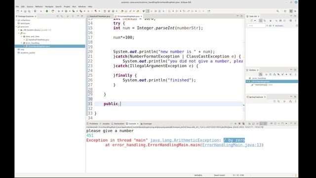Click Remove Launch X icon in Console

pyautogui.click(x=239, y=124)
